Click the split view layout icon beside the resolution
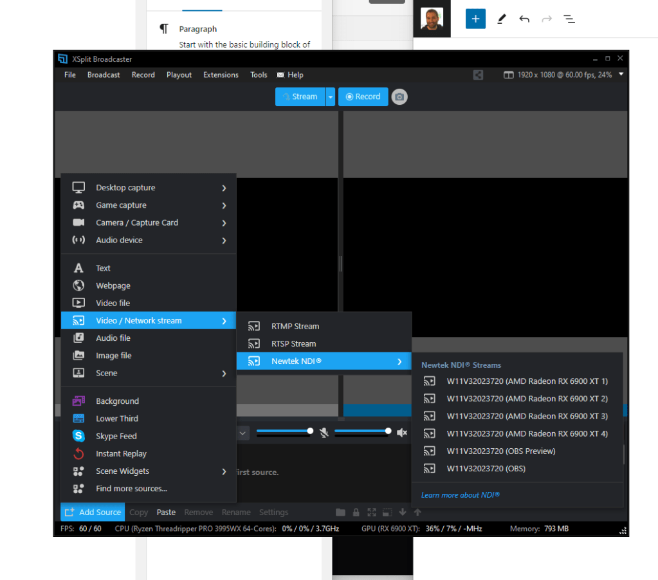Screen dimensions: 658x580 tap(508, 75)
